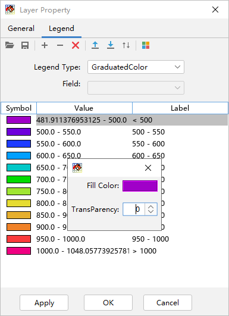This screenshot has height=316, width=229.
Task: Click the violet swatch for 500 - 550
Action: pos(18,132)
